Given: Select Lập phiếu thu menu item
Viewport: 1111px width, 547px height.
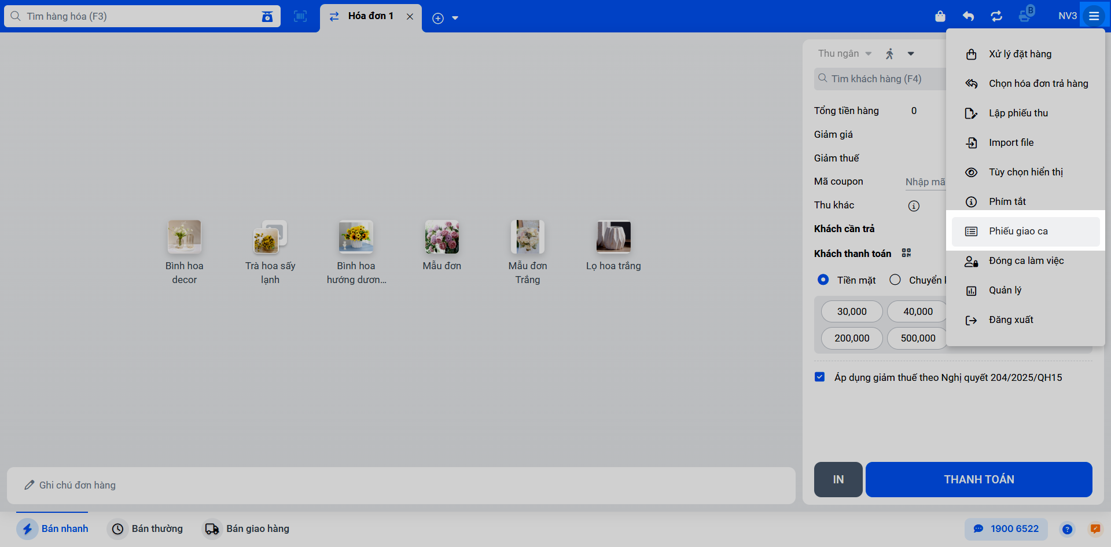Looking at the screenshot, I should coord(1026,113).
